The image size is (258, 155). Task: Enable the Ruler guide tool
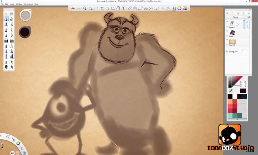click(130, 8)
